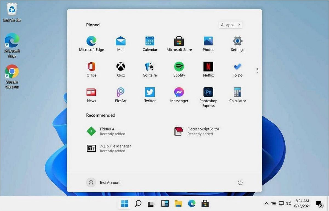
Task: Click the All apps button
Action: point(231,25)
